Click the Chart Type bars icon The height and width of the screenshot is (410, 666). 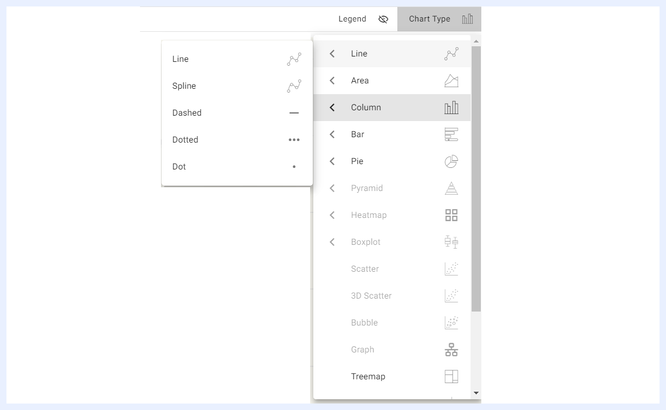[x=467, y=19]
